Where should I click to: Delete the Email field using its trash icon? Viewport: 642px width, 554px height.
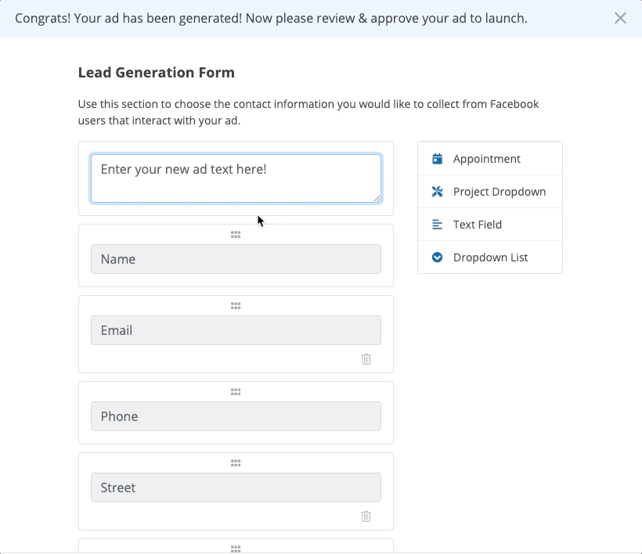pyautogui.click(x=366, y=359)
